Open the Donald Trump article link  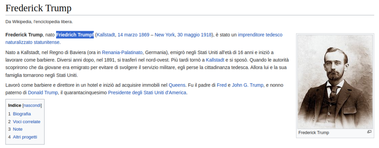[x=43, y=93]
